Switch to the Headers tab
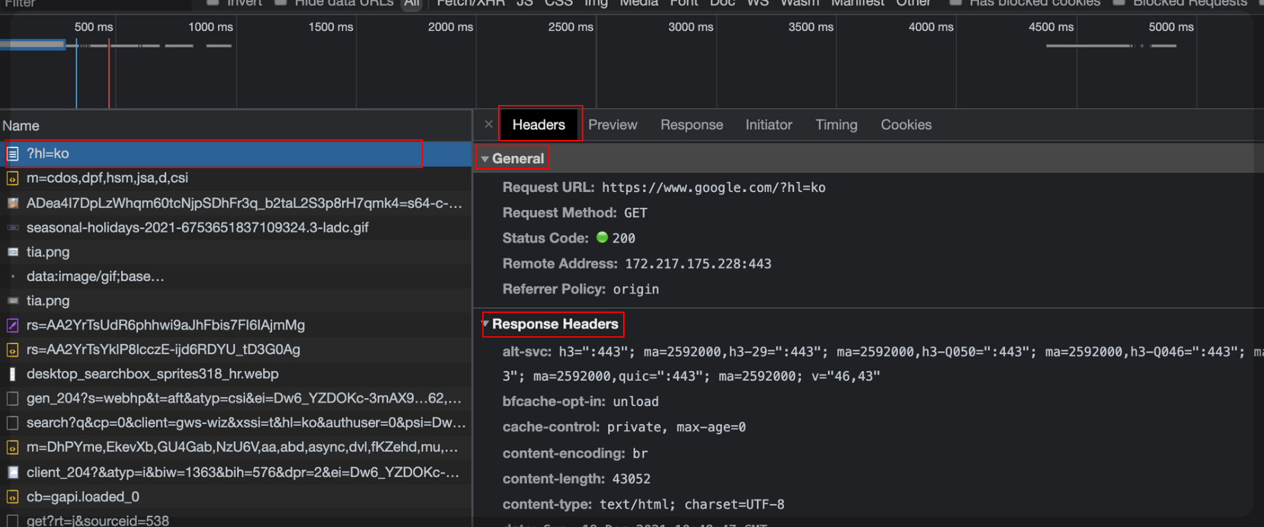Image resolution: width=1264 pixels, height=527 pixels. point(539,124)
